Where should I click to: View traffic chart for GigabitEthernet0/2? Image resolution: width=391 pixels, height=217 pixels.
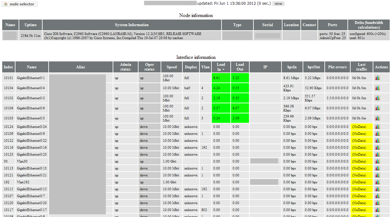pos(377,98)
